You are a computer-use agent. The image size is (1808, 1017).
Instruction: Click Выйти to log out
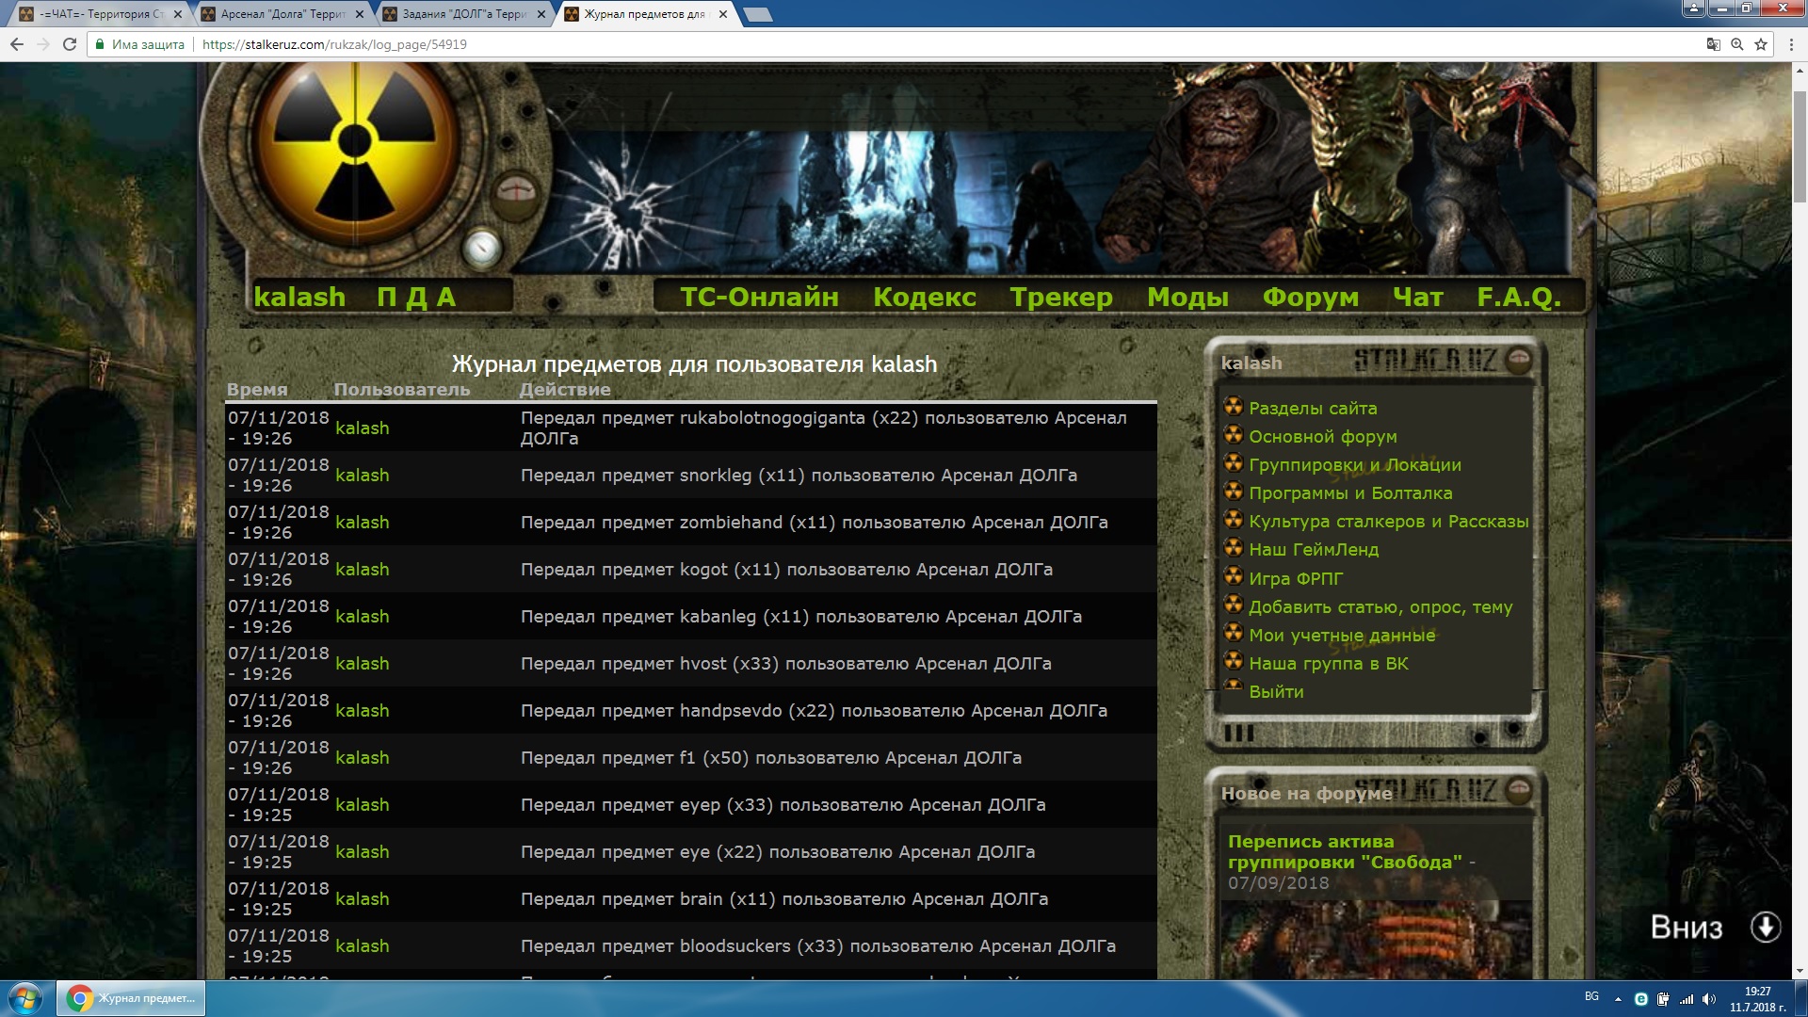pos(1276,692)
